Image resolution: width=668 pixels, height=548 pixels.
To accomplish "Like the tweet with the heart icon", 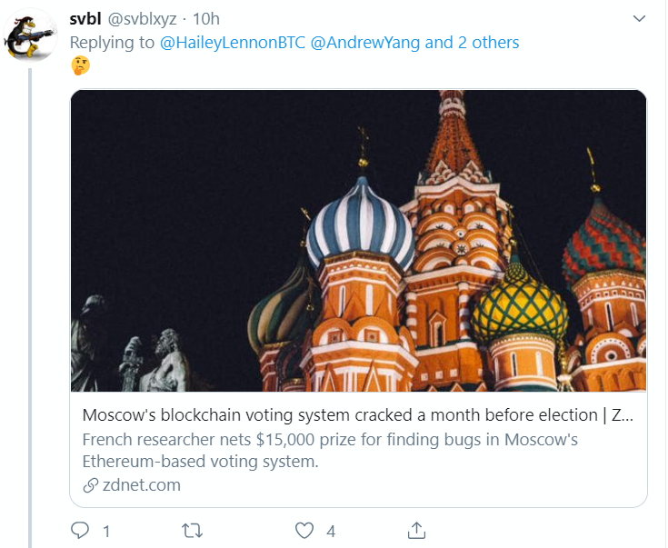I will point(304,531).
